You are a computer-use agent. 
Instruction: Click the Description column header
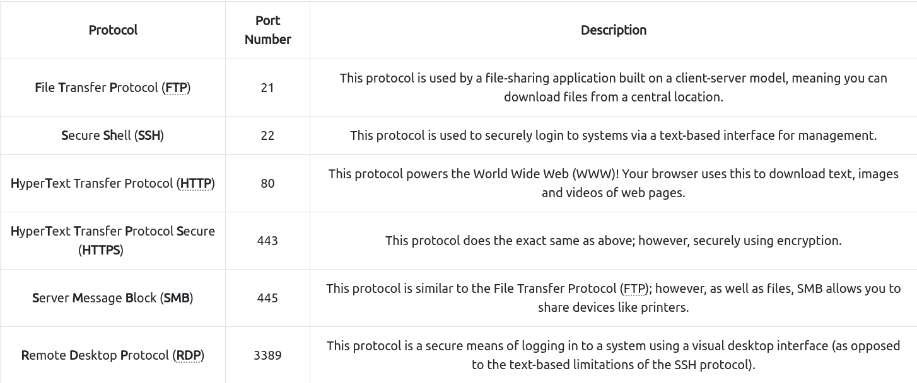(613, 30)
